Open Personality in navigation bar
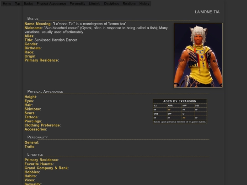Screen dimensions: 247x185 click(77, 4)
